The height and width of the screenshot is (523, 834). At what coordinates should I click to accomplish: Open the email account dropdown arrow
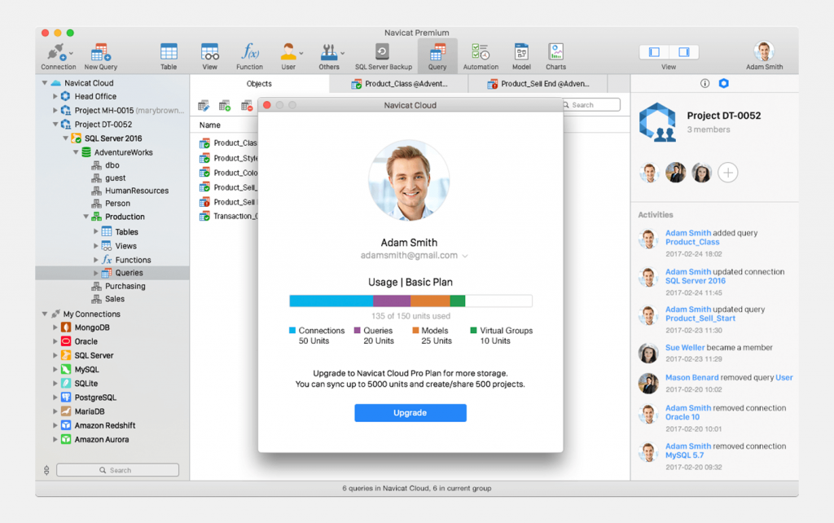point(465,256)
